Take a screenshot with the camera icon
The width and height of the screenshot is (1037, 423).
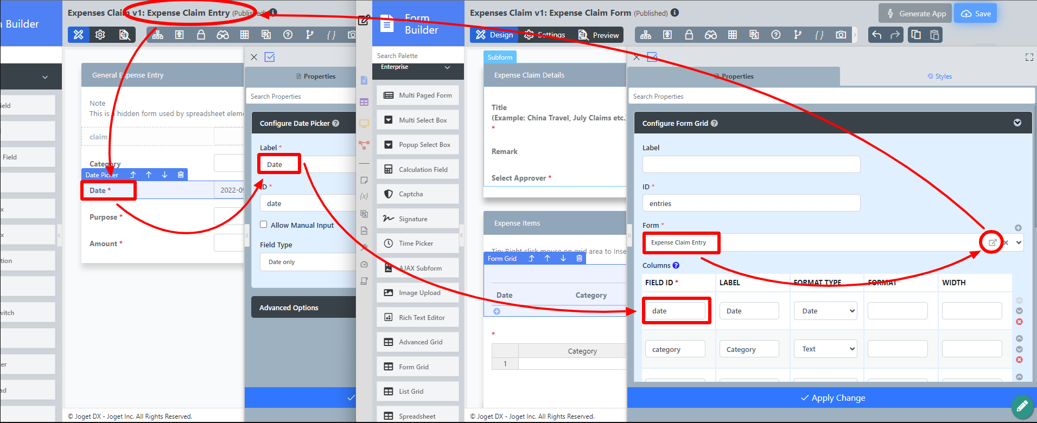[x=841, y=35]
